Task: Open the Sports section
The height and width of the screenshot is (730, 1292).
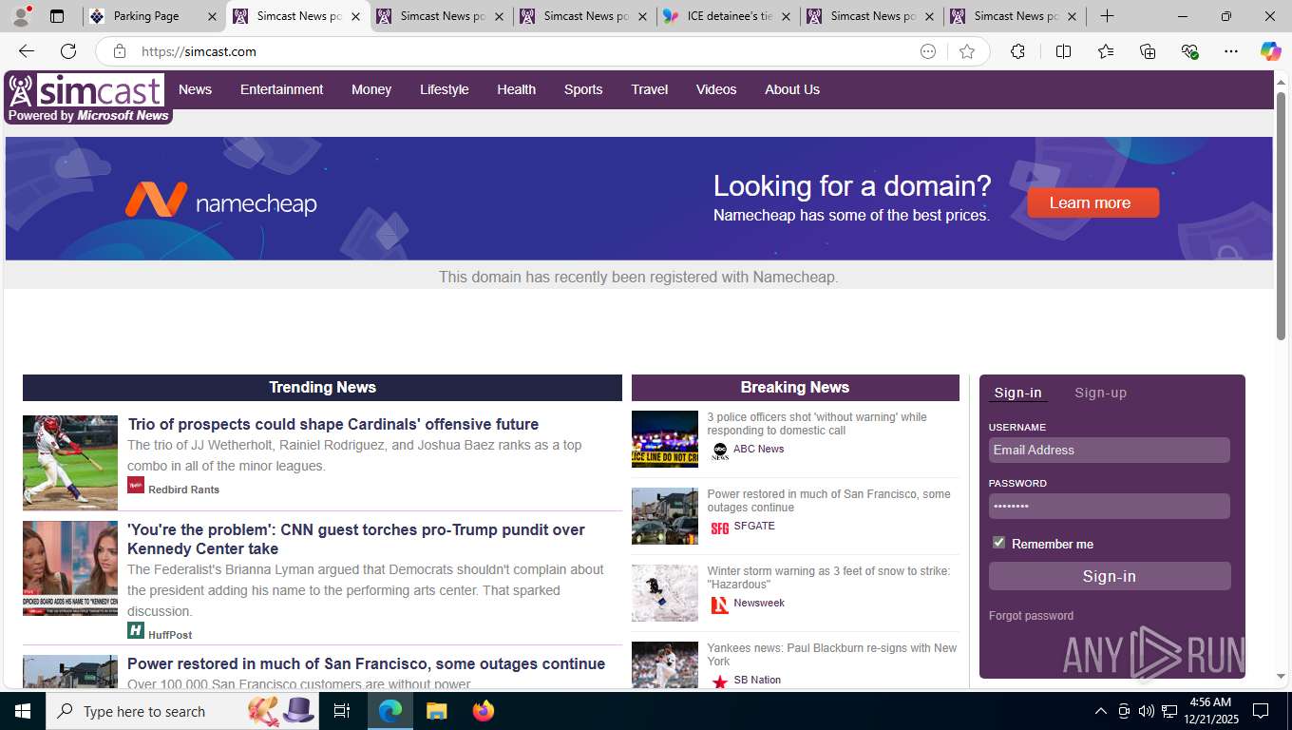Action: pos(583,89)
